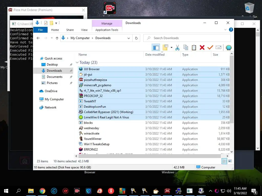Select the ERROR422 file icon
262x196 pixels.
click(x=81, y=149)
